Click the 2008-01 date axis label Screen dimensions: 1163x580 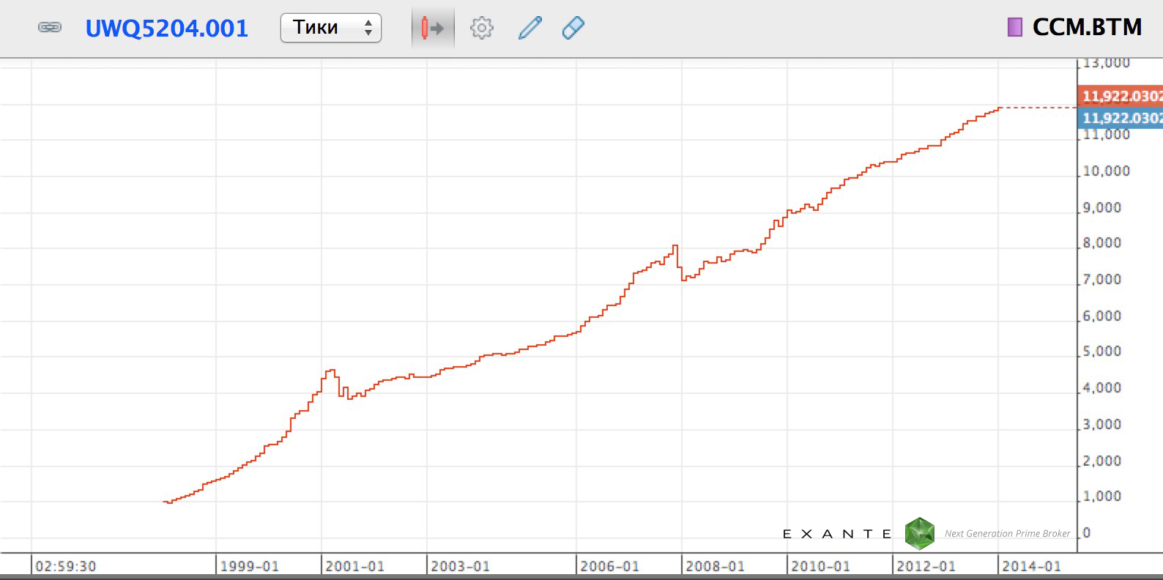(x=715, y=566)
